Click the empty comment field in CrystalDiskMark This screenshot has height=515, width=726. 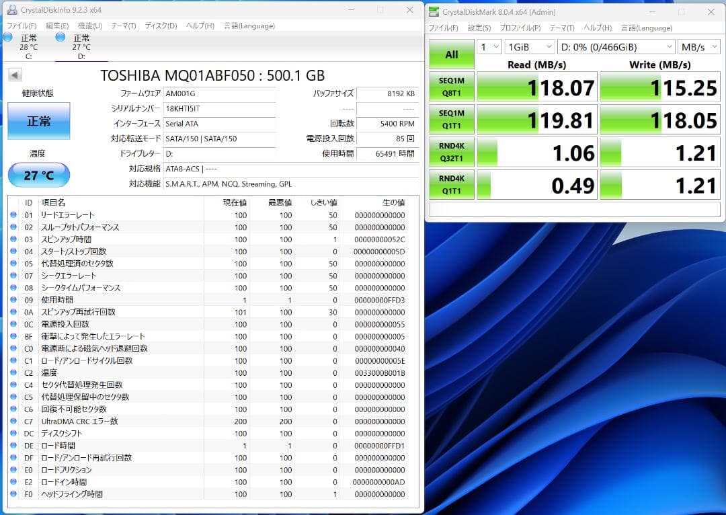tap(575, 209)
